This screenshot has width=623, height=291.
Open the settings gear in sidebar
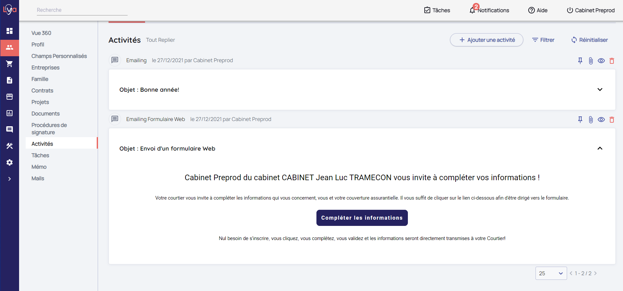point(10,162)
